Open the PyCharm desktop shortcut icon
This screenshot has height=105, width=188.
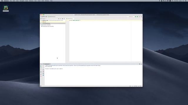[x=6, y=8]
